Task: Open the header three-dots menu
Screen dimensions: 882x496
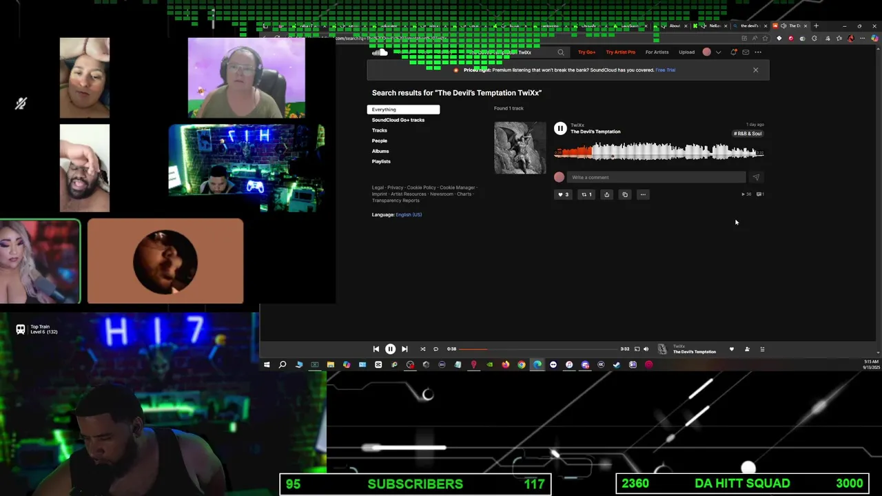Action: pos(758,52)
